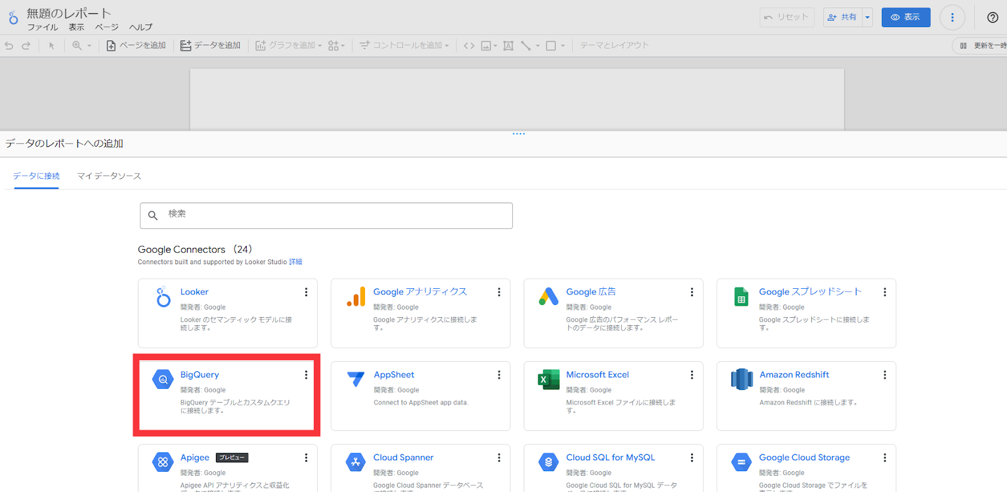Click the Looker Studio logo icon
1007x492 pixels.
pyautogui.click(x=13, y=18)
